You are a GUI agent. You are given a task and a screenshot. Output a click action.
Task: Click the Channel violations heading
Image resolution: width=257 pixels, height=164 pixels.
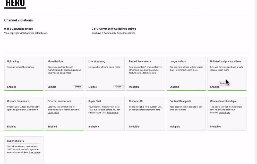19,20
